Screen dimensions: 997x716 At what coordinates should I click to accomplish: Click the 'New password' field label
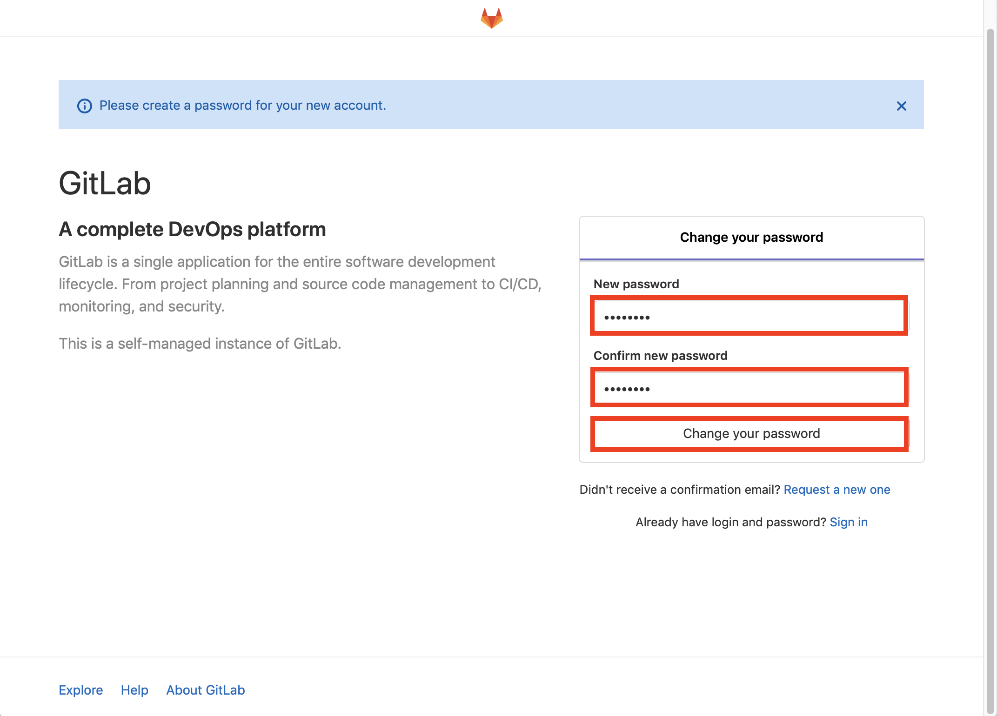tap(636, 284)
